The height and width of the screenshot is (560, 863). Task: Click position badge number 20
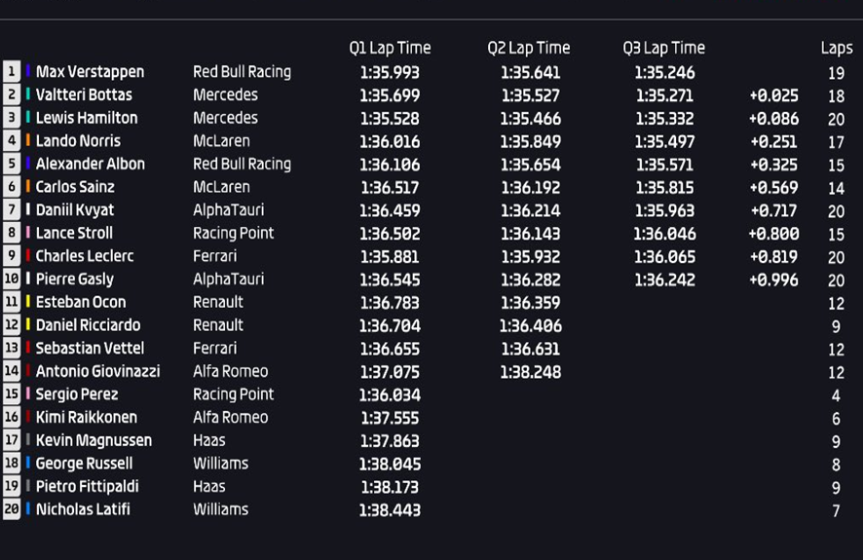(12, 509)
